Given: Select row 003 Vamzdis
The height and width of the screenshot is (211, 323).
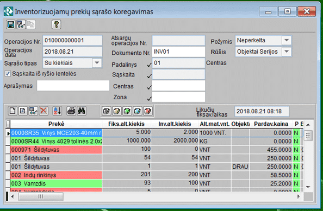Looking at the screenshot, I should coord(154,183).
